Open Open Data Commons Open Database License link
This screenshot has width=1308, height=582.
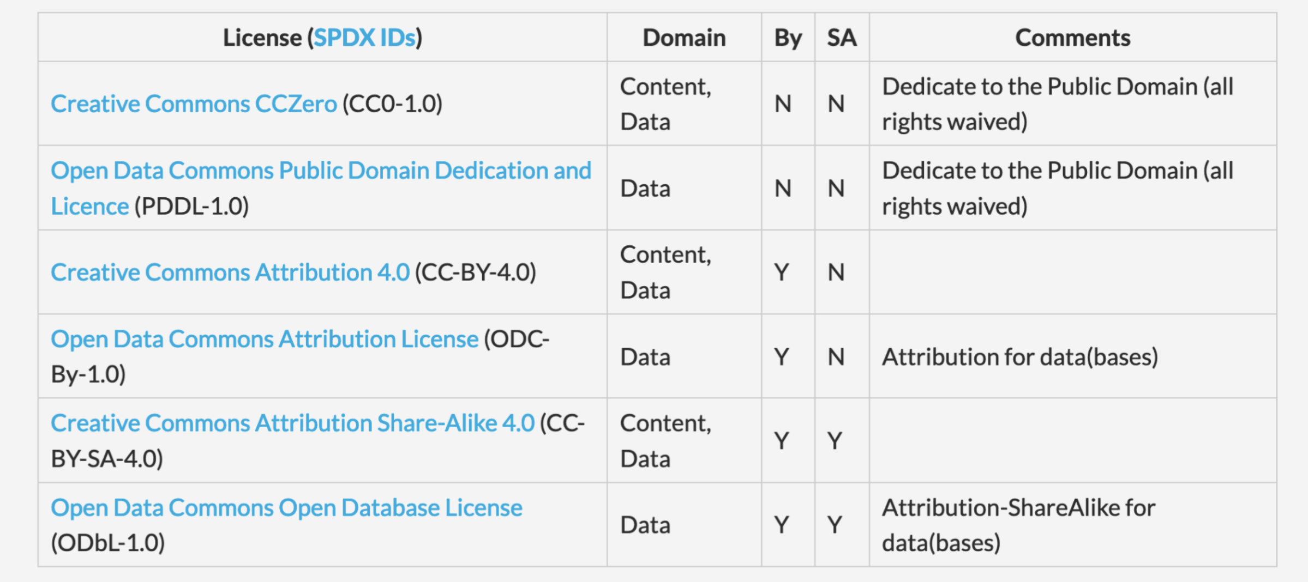(286, 507)
